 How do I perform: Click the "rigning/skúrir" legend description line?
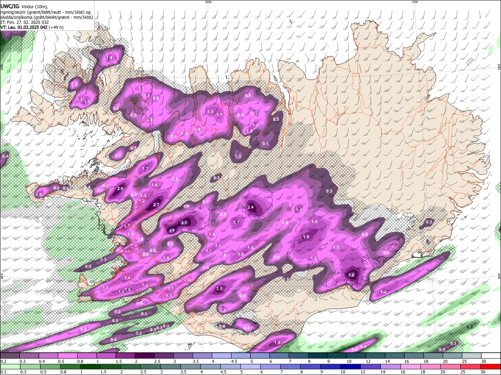pos(45,12)
